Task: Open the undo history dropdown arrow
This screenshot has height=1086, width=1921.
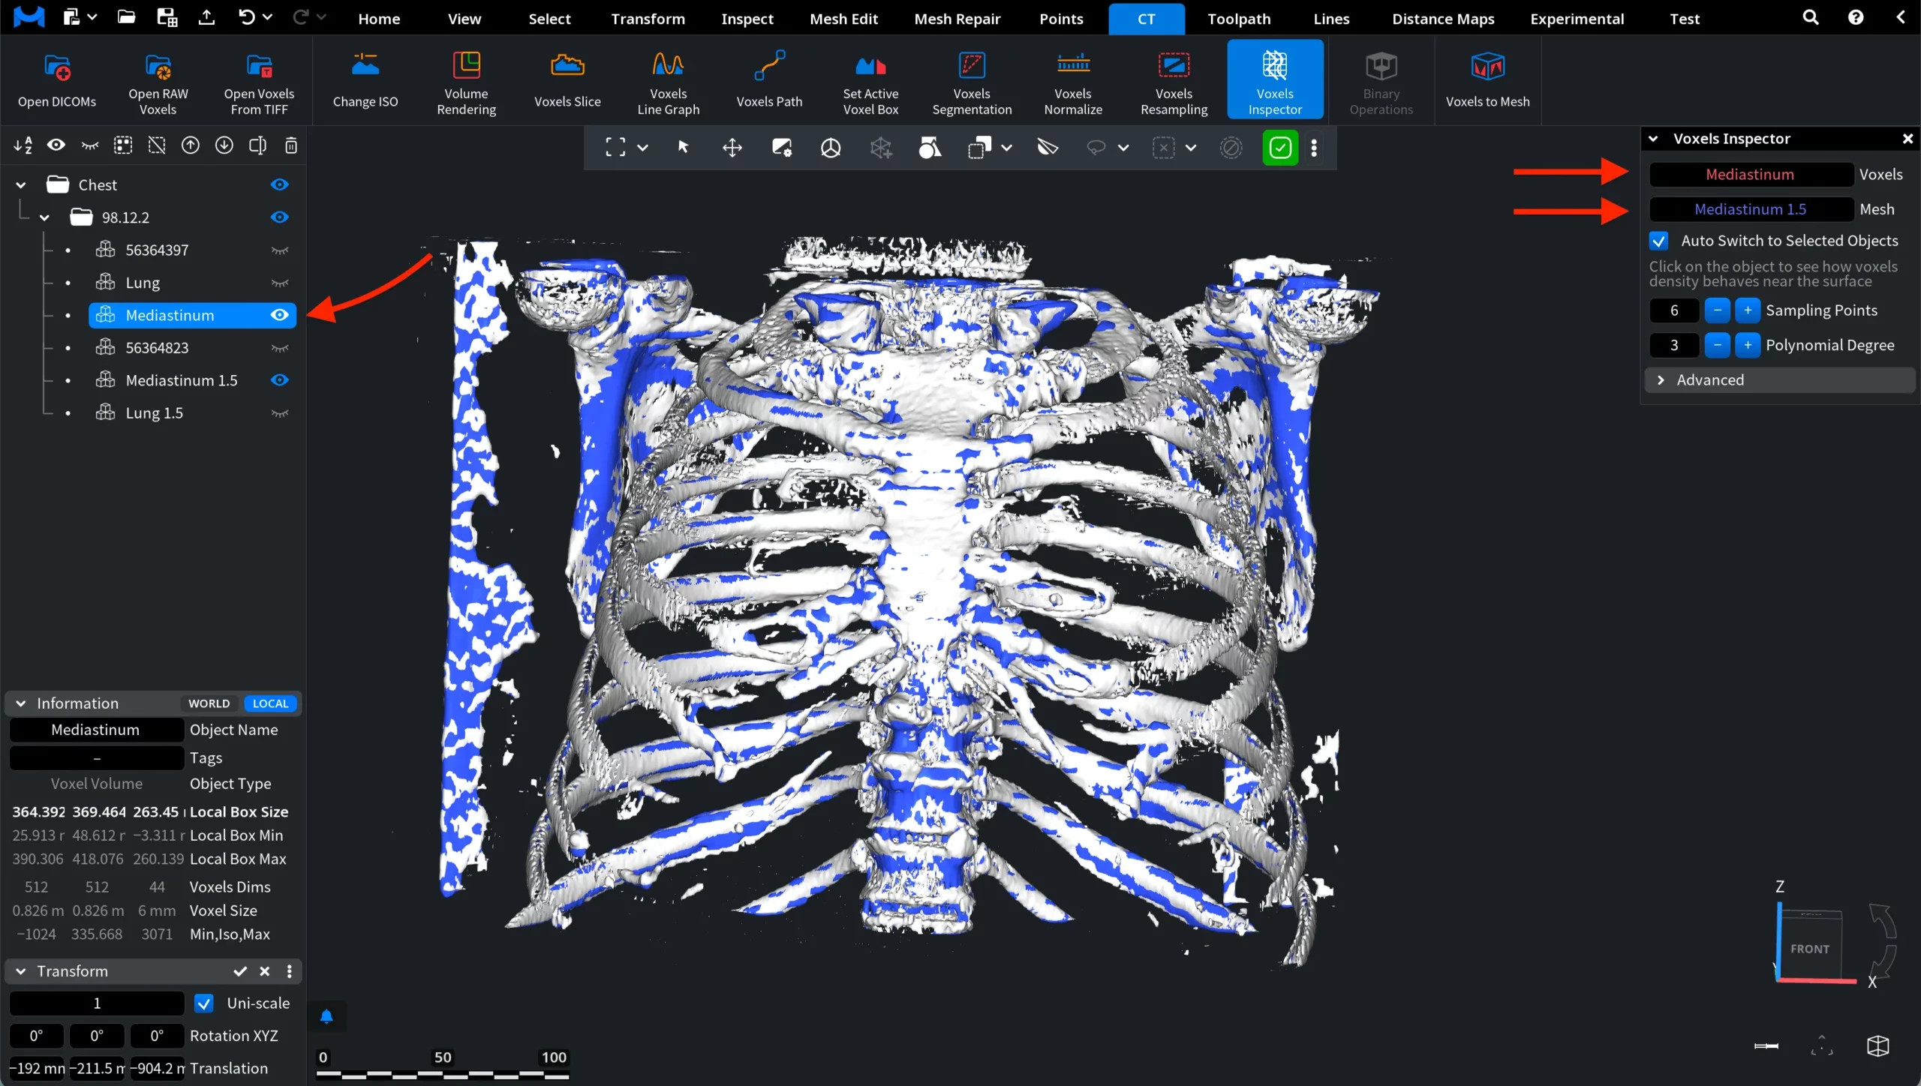Action: 267,17
